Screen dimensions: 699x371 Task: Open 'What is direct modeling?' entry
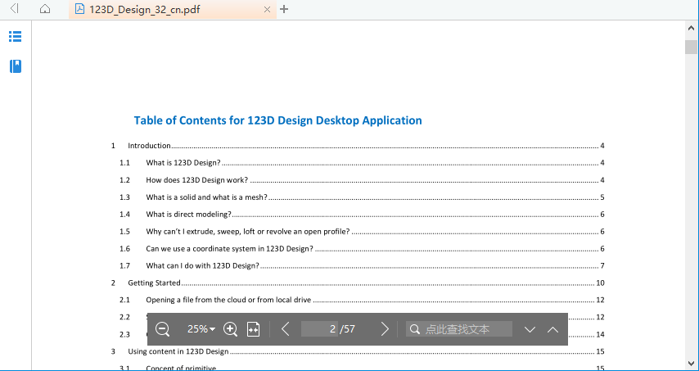pyautogui.click(x=362, y=215)
